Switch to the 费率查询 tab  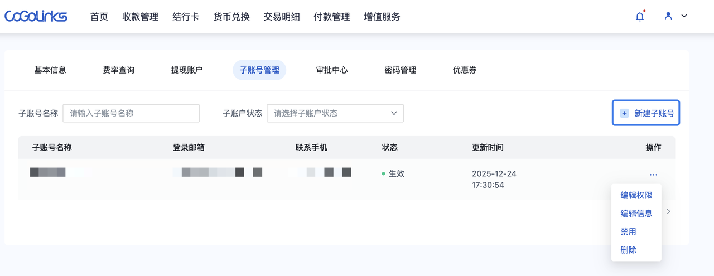tap(118, 70)
